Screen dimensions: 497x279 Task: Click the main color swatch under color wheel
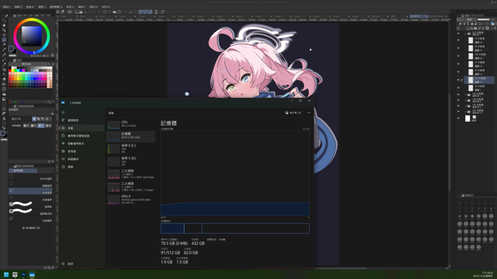coord(11,49)
